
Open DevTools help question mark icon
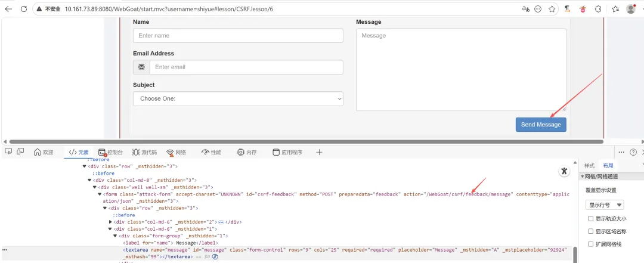pos(633,152)
